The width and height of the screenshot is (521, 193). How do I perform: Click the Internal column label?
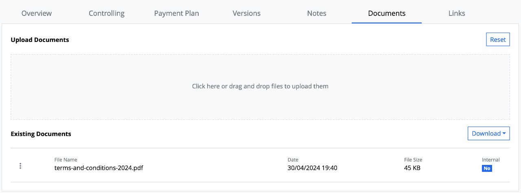[491, 160]
